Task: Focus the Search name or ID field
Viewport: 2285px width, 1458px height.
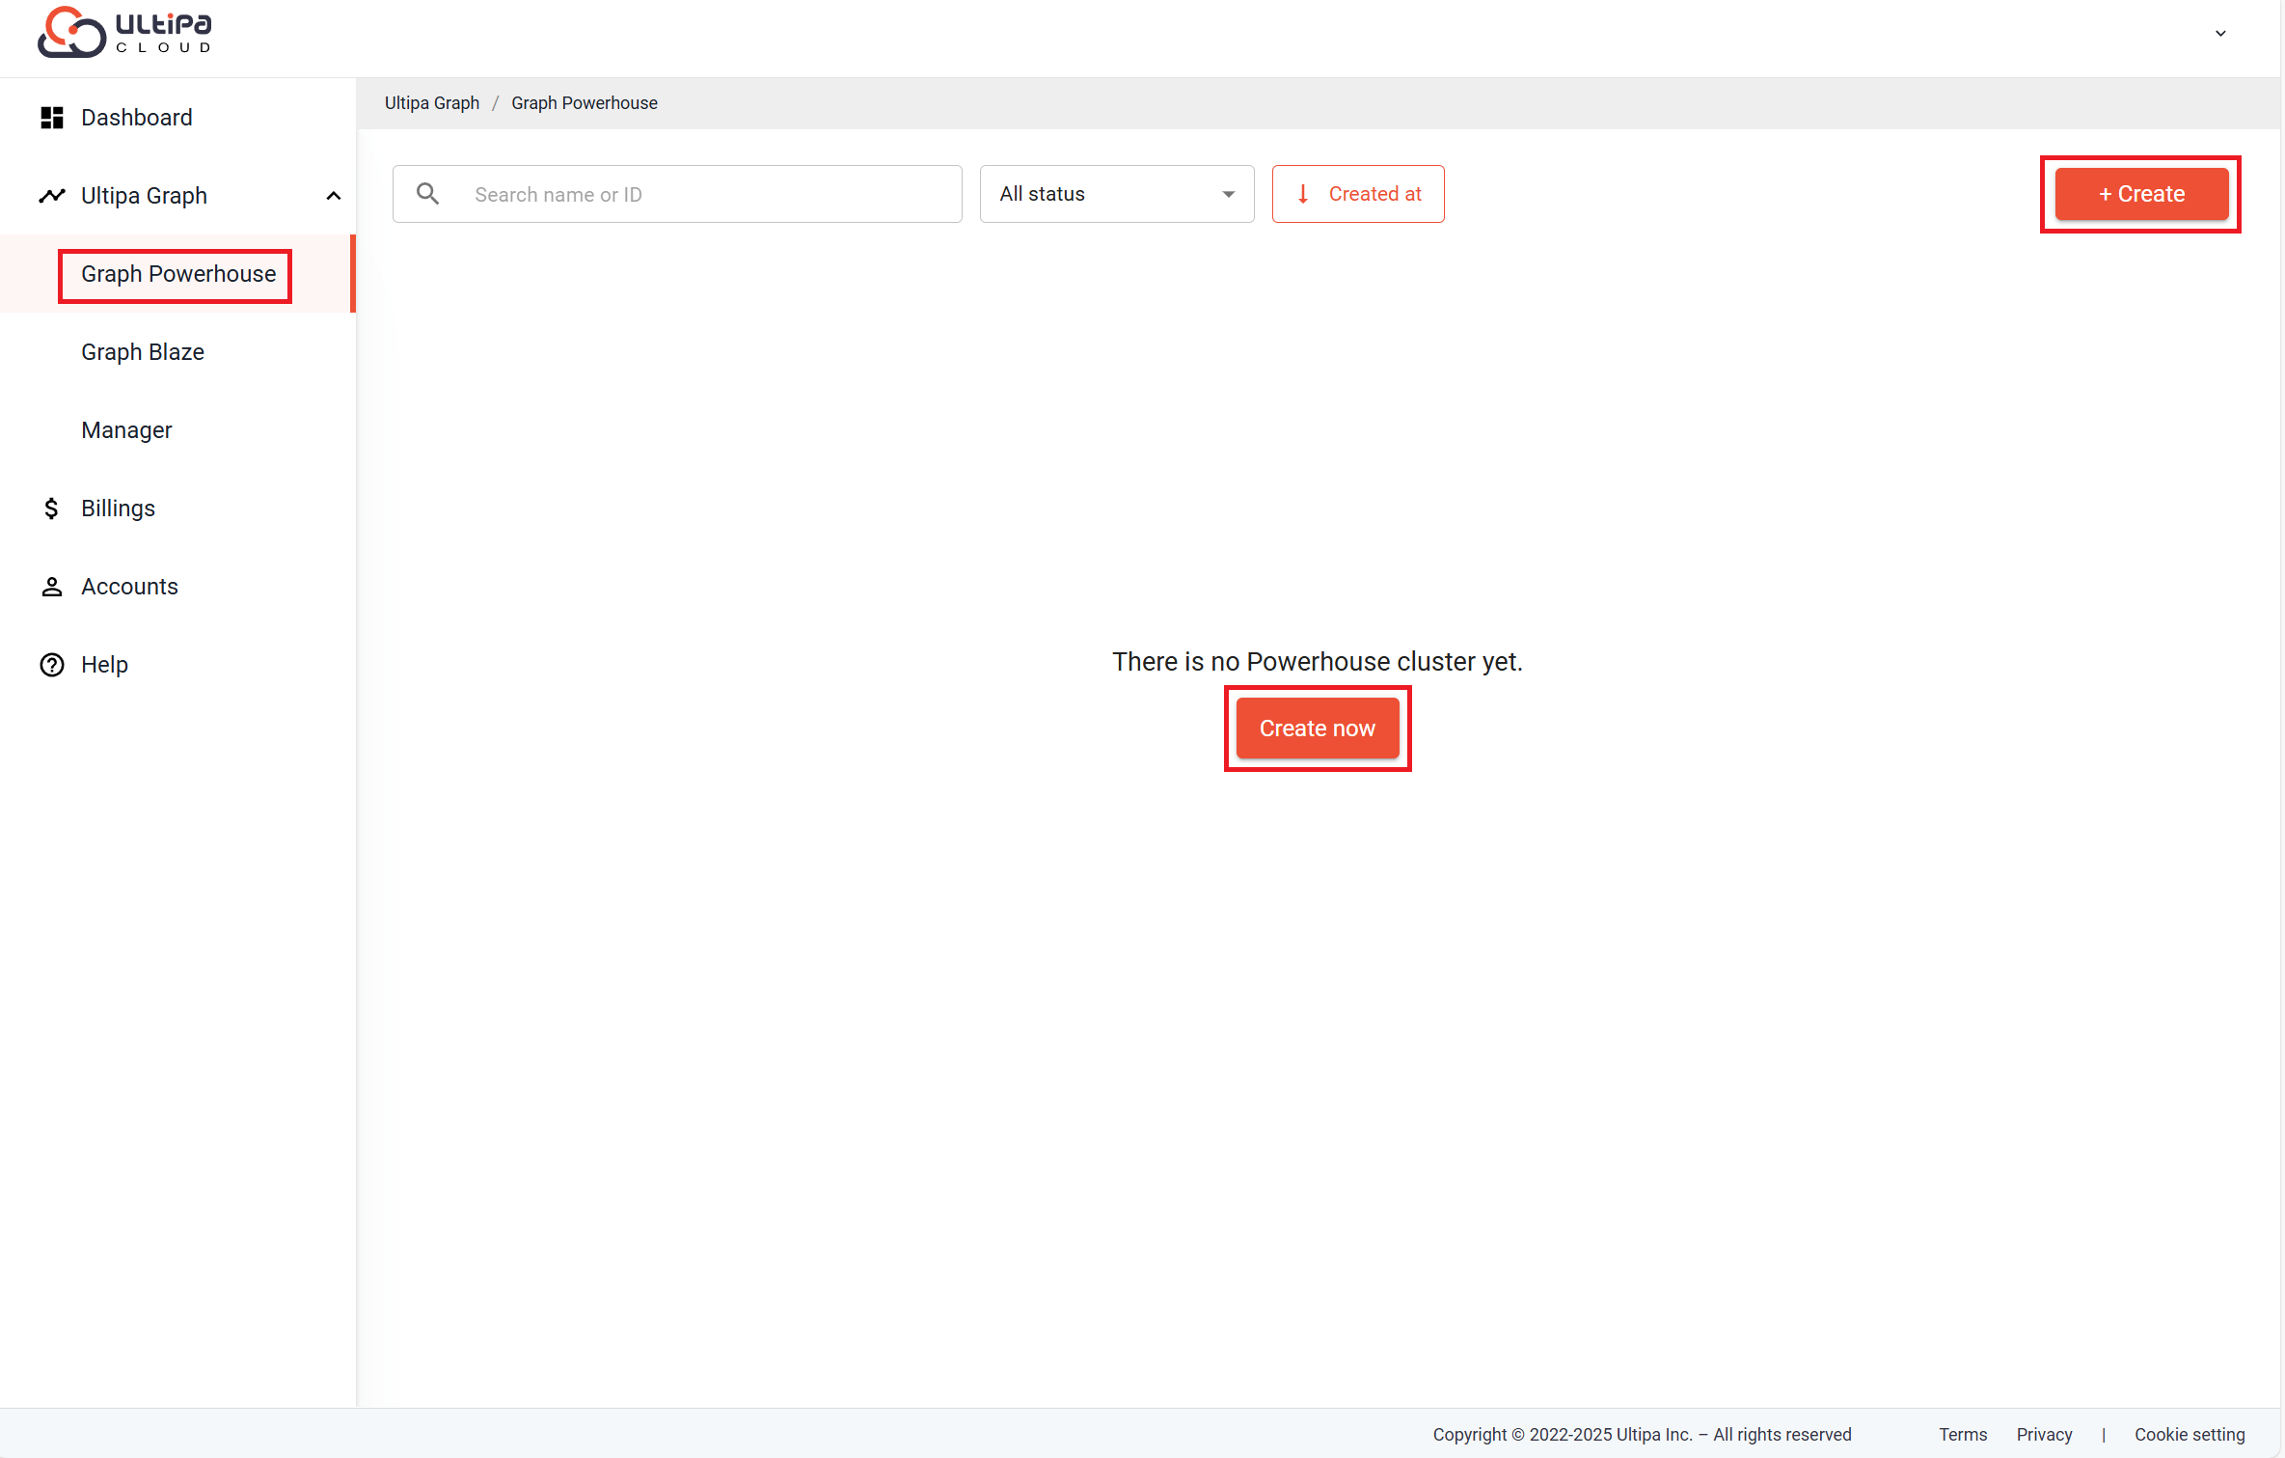Action: point(677,194)
